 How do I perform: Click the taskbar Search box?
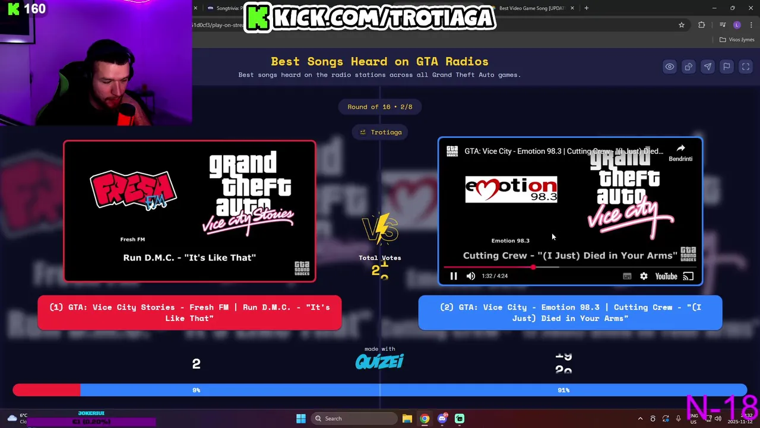354,418
